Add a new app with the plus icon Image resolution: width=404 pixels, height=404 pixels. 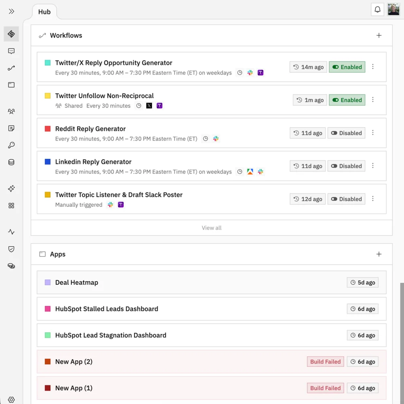pos(379,254)
